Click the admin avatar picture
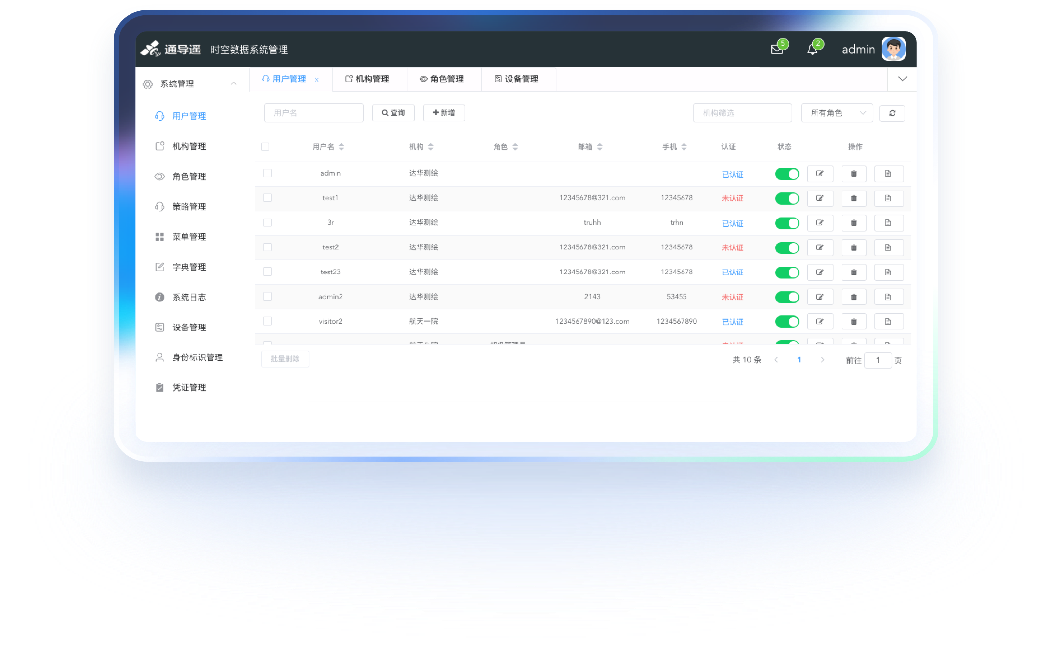 point(893,49)
